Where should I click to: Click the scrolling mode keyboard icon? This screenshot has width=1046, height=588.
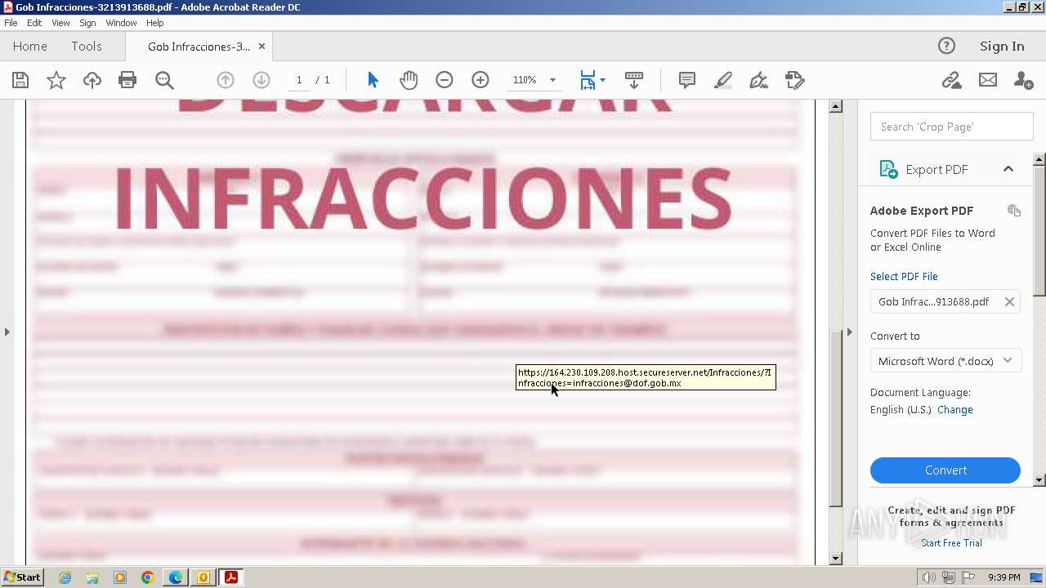point(634,80)
